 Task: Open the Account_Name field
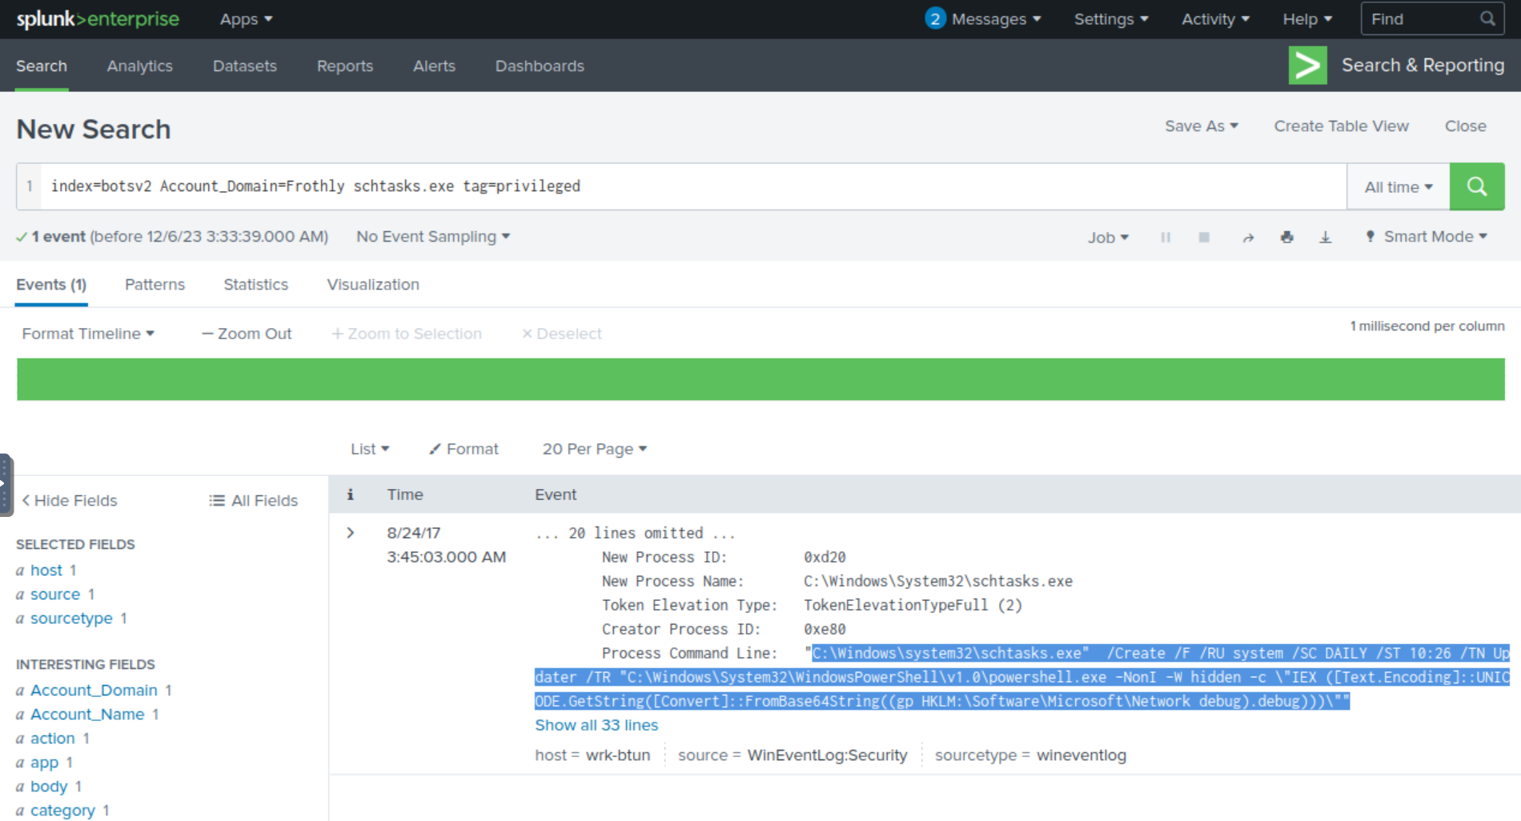(87, 715)
